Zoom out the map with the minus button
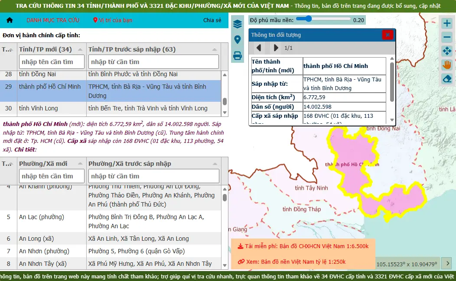Screen dimensions: 456x281 447,37
